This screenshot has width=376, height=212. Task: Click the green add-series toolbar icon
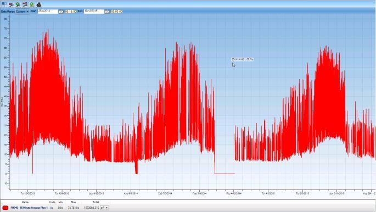click(18, 4)
